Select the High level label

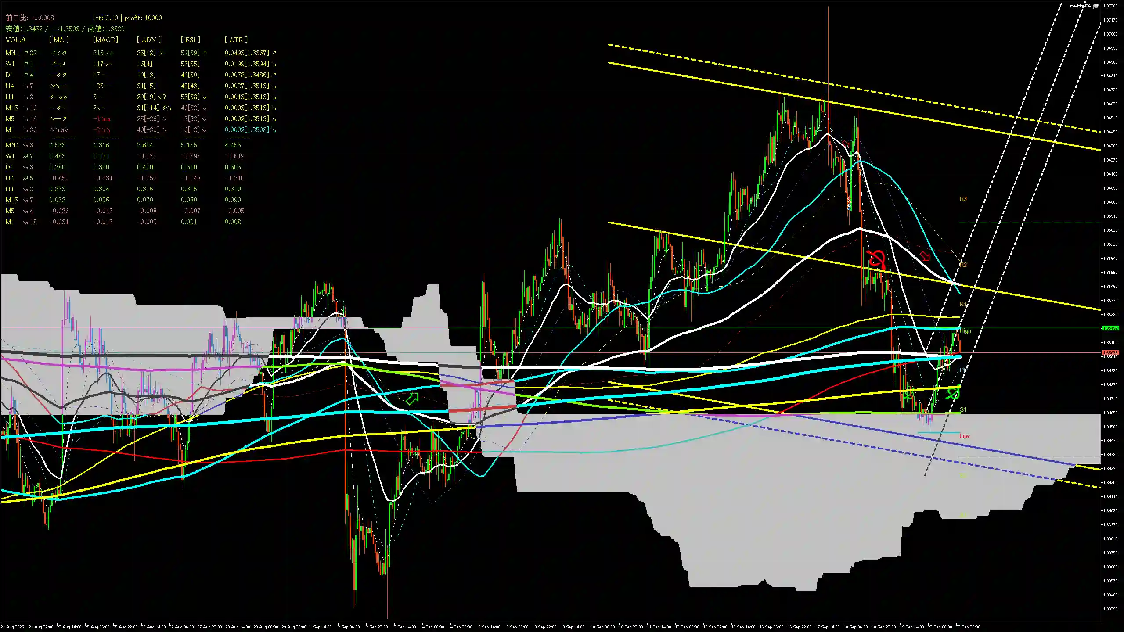click(965, 330)
